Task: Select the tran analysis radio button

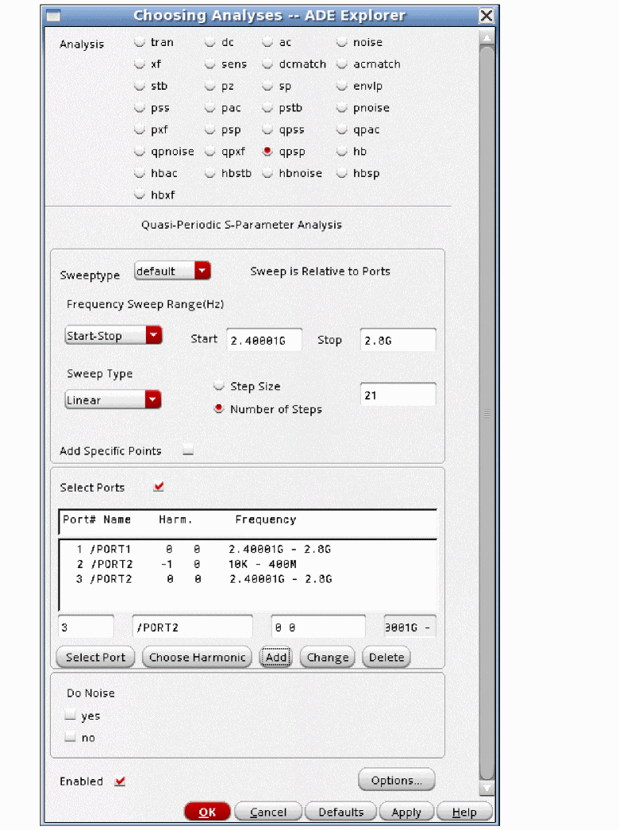Action: point(140,43)
